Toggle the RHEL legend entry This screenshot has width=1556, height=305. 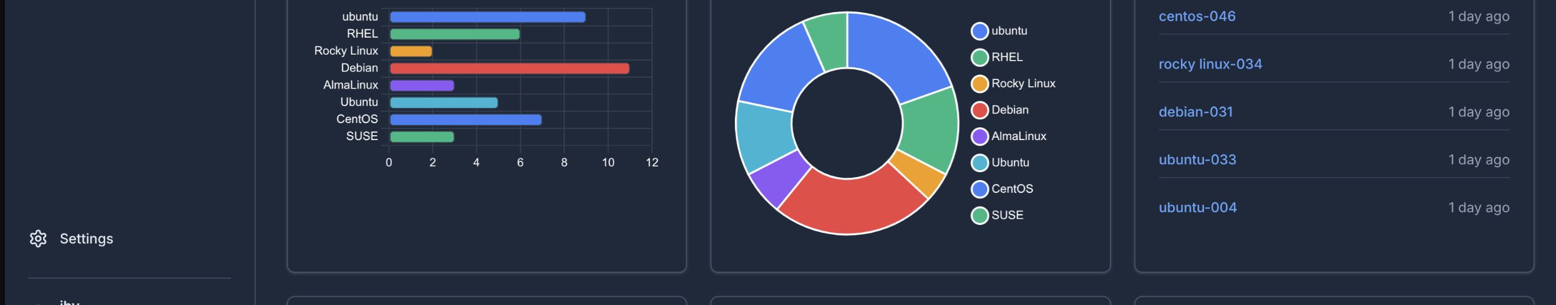[1007, 57]
